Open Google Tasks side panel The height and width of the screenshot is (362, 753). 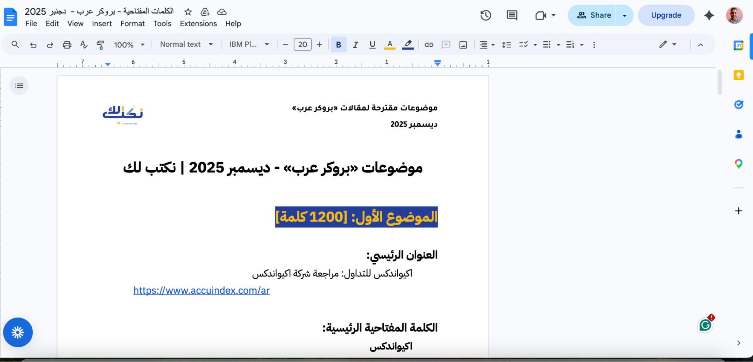[739, 104]
